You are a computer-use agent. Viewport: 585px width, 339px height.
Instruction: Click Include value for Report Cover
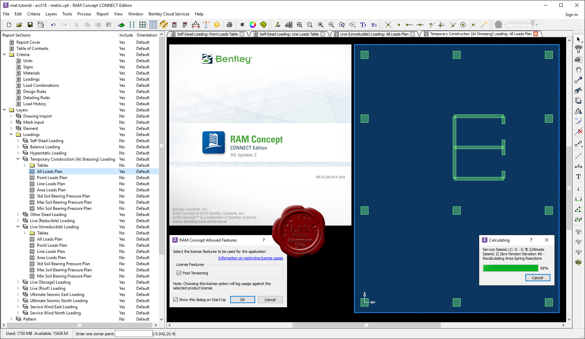(x=122, y=42)
